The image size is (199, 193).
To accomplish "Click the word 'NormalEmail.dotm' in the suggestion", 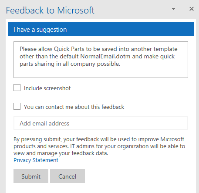I will click(105, 56).
